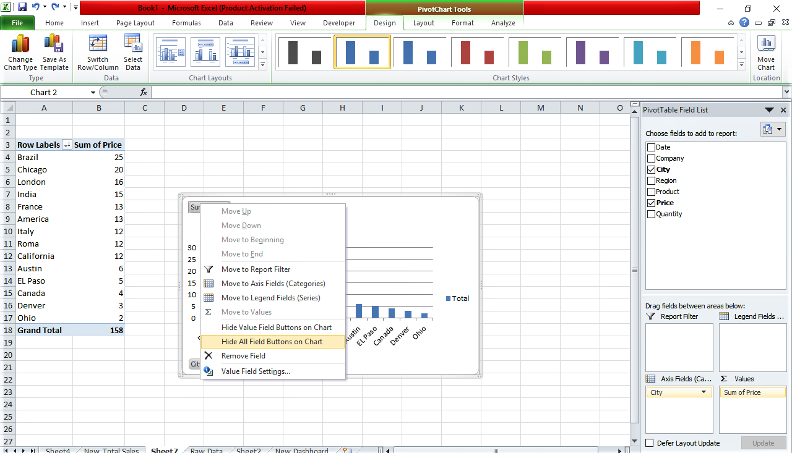Click Move to Report Filter funnel icon
The width and height of the screenshot is (792, 453).
tap(209, 269)
